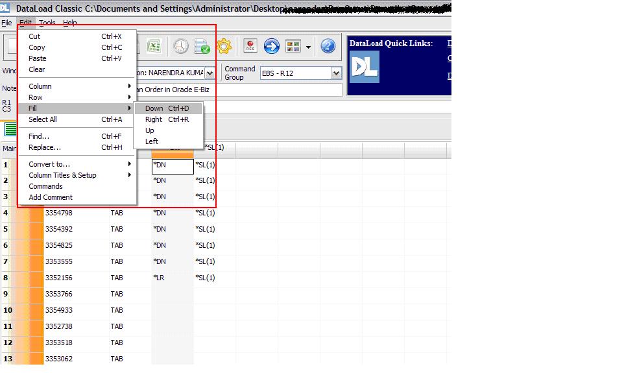
Task: Click the DataLoad app icon in title bar
Action: 5,6
